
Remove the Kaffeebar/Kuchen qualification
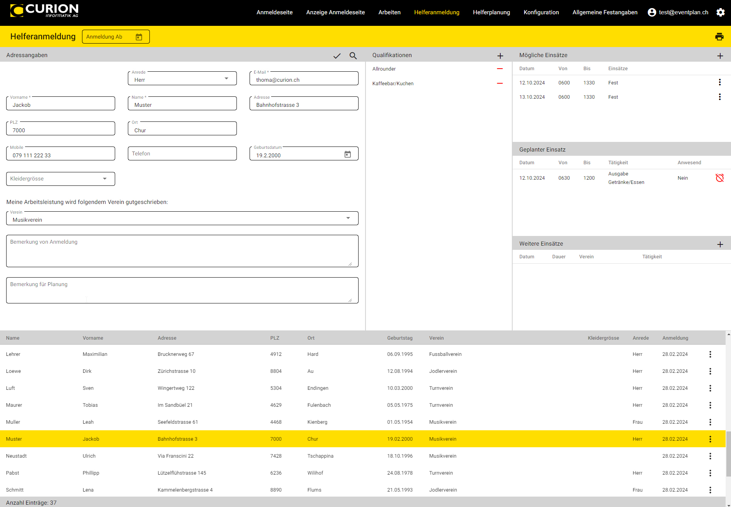[500, 83]
